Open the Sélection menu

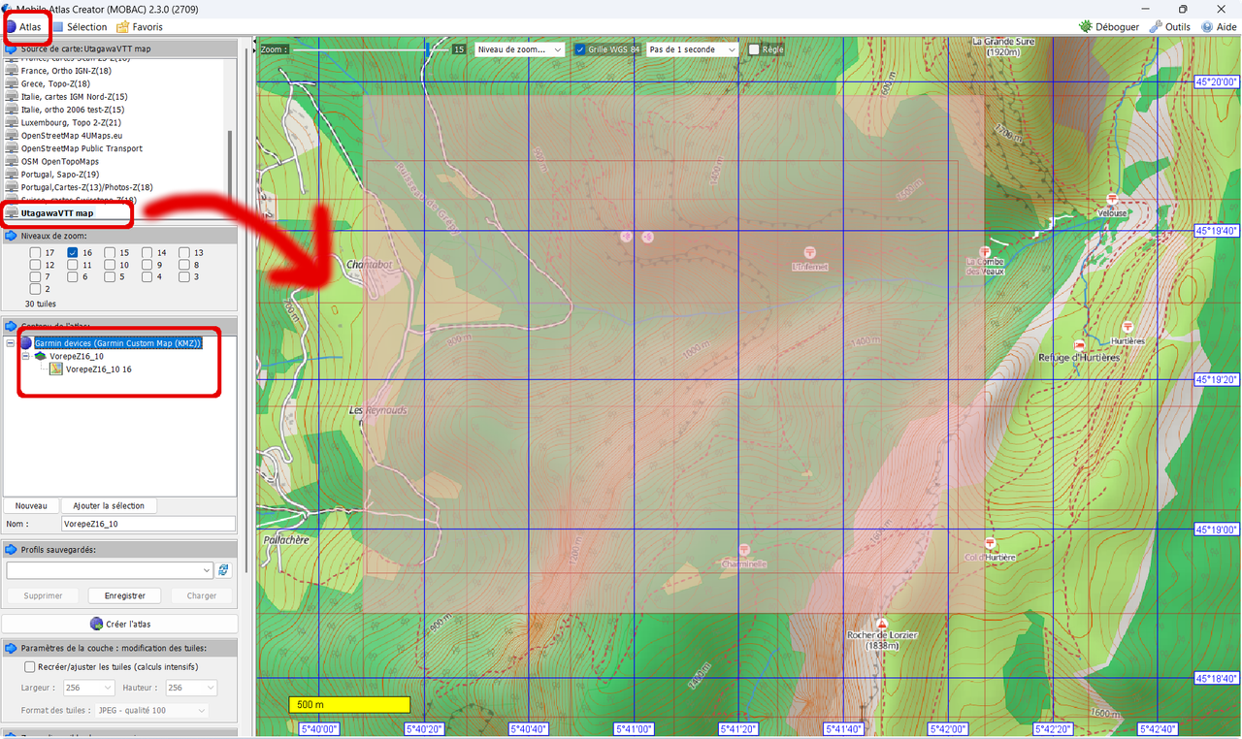[x=80, y=27]
